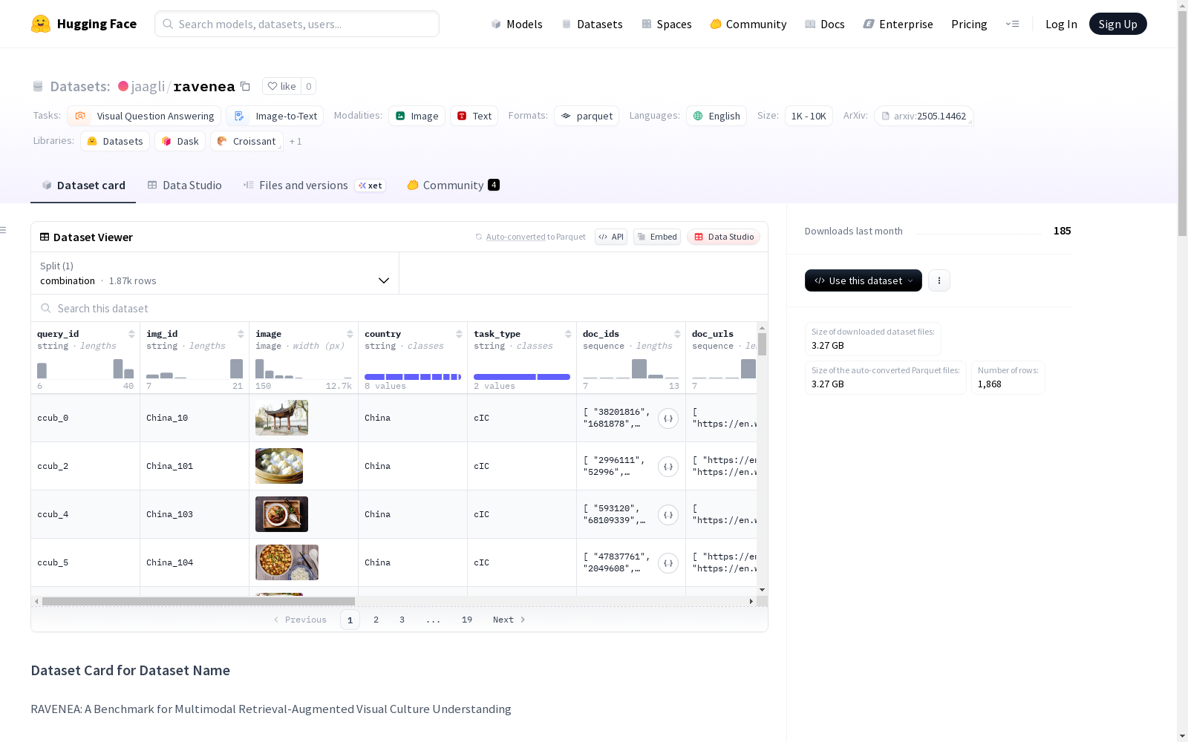Open the China_104 dish image thumbnail
Viewport: 1188px width, 742px height.
(287, 562)
